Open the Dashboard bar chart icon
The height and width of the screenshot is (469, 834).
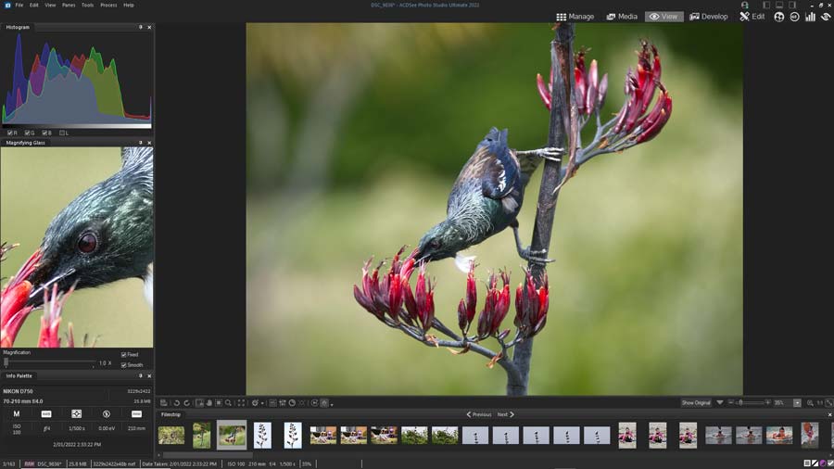811,17
